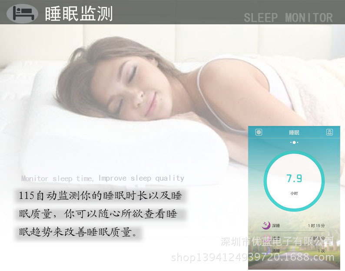Click the 深圳市优蓝电子有限公司 company watermark
Screen dimensions: 345x271
pos(277,241)
